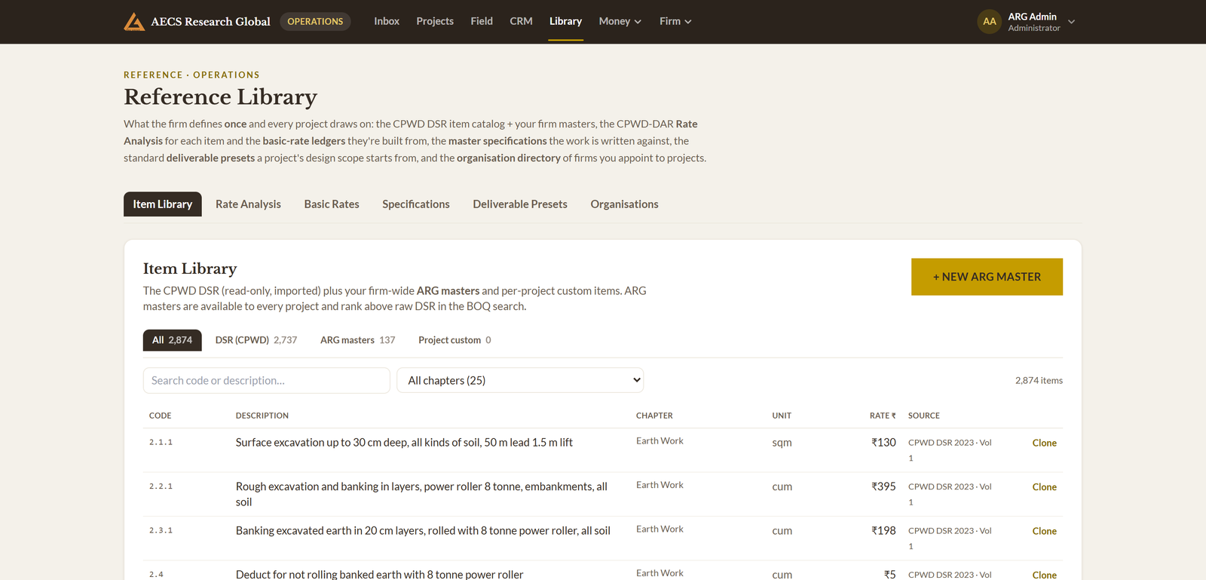Click code 2.1.1 in the table
Viewport: 1206px width, 580px height.
point(161,442)
